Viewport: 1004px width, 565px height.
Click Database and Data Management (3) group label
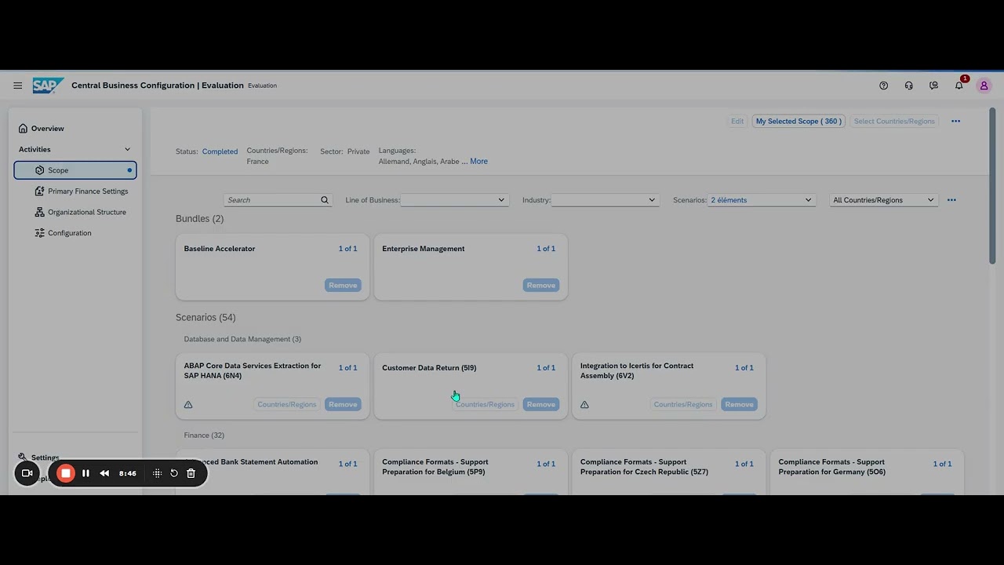pyautogui.click(x=242, y=340)
